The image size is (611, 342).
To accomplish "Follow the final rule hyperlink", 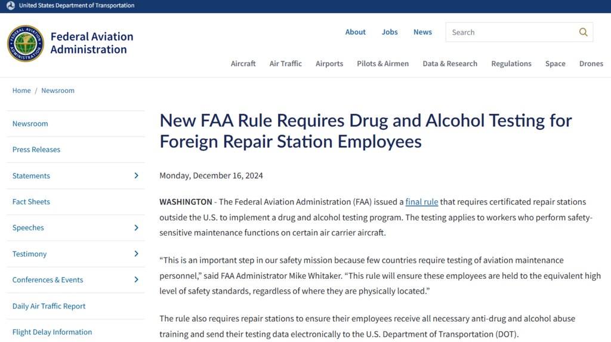I will tap(422, 201).
